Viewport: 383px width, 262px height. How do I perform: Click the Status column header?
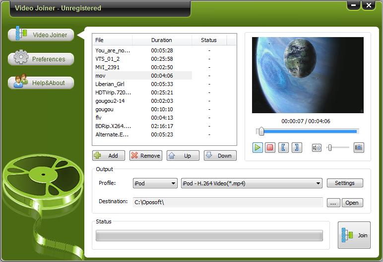209,40
